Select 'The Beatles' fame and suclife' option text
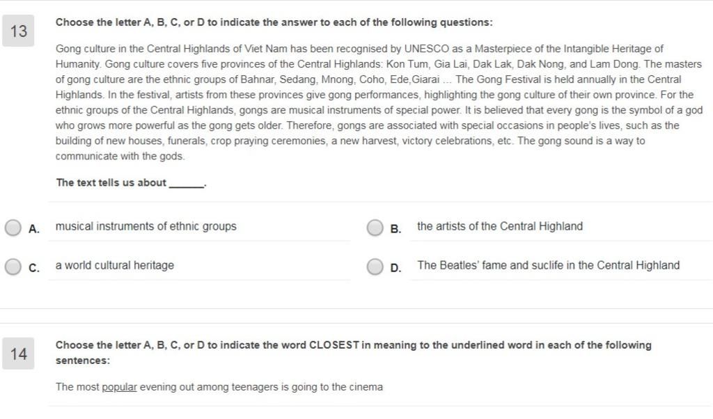Viewport: 713px width, 419px height. click(x=549, y=265)
